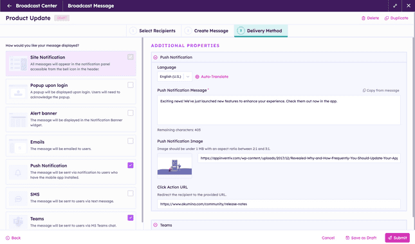Click the DRAFT status badge
Screen dimensions: 415x244
click(x=62, y=18)
